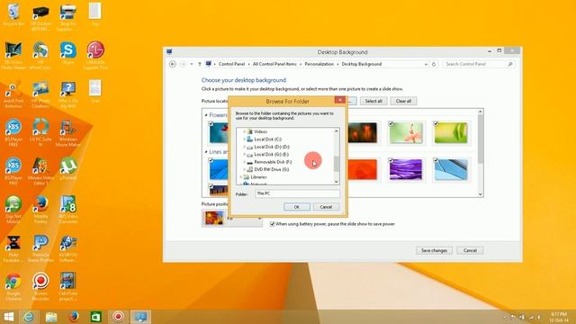Collapse the Lines wallpaper group

click(x=206, y=152)
